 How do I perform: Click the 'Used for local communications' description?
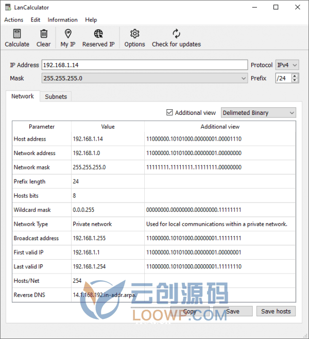(x=217, y=224)
